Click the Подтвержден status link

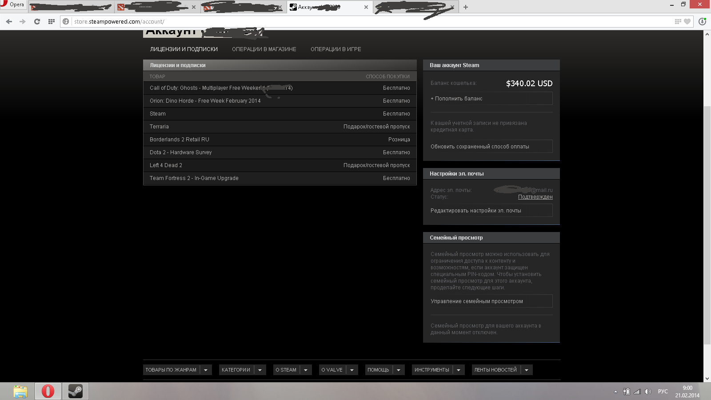coord(535,197)
